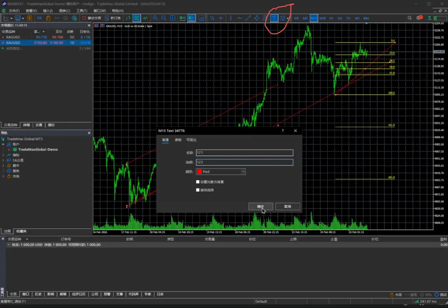
Task: Expand the 账户 tree node in navigator
Action: (x=4, y=144)
